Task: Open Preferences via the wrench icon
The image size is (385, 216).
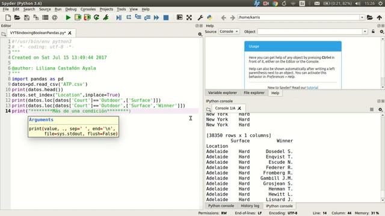Action: 200,17
